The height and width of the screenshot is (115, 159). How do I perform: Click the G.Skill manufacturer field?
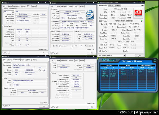pos(23,19)
